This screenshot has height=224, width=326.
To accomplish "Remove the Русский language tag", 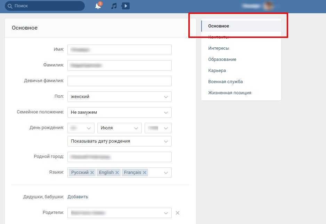I will [92, 173].
